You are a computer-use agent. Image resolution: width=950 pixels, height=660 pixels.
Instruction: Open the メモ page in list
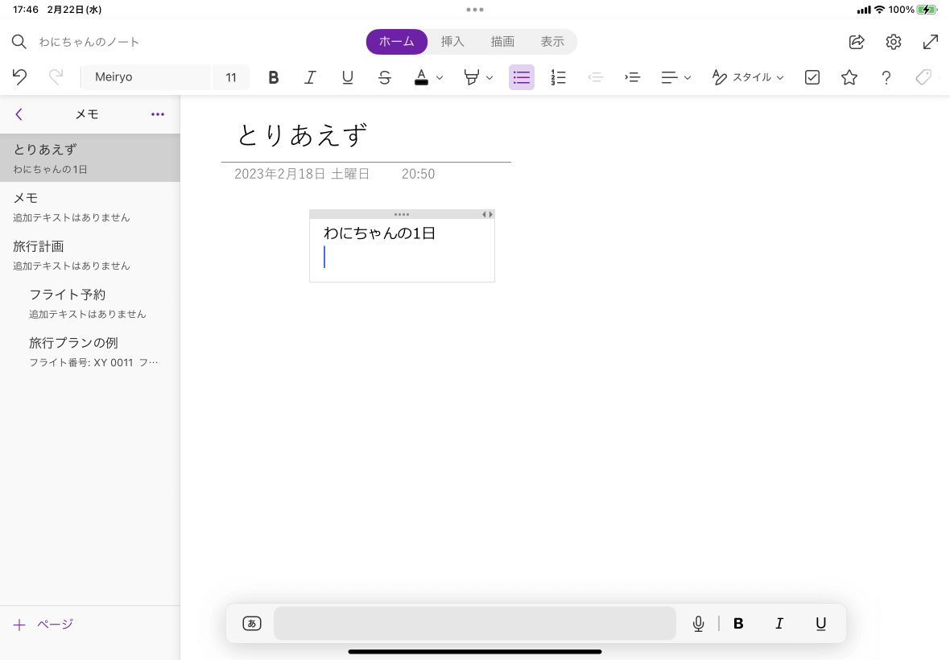tap(89, 207)
